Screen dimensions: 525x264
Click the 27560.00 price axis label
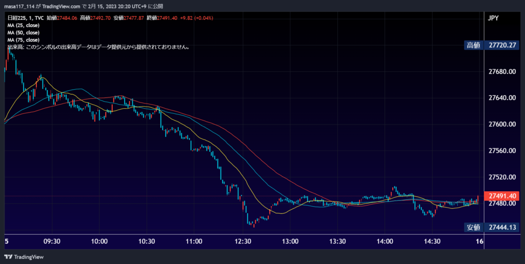coord(502,151)
